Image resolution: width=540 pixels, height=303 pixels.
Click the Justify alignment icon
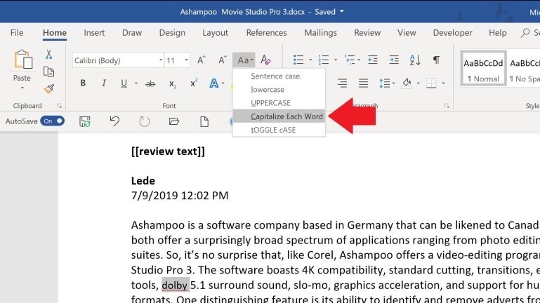coord(363,83)
